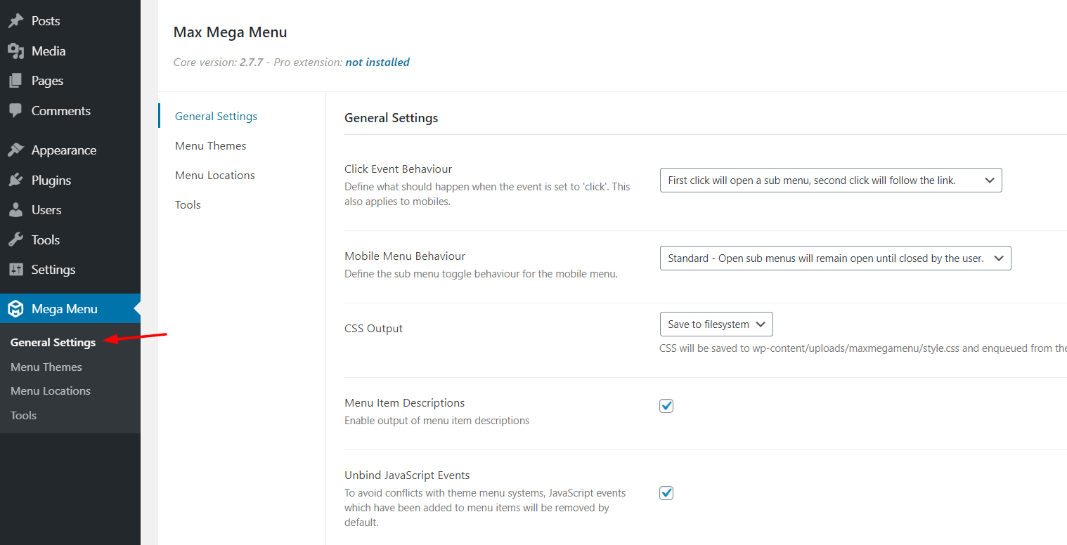Open CSS Output dropdown
The image size is (1067, 545).
click(x=716, y=324)
